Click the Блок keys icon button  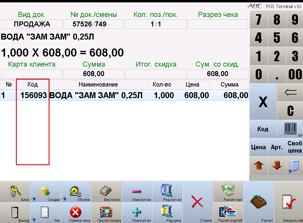(x=15, y=192)
